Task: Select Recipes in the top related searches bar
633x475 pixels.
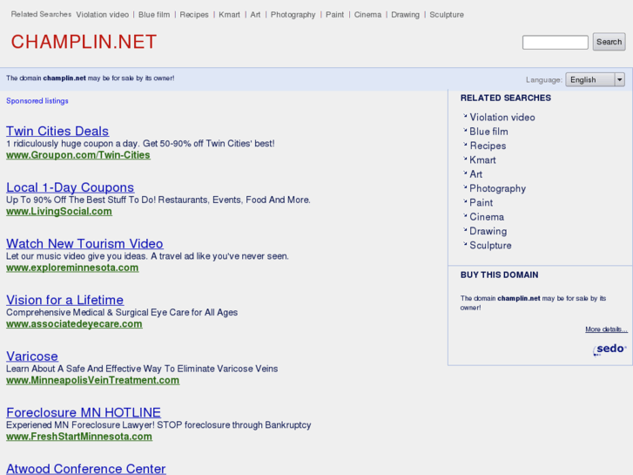Action: [194, 15]
